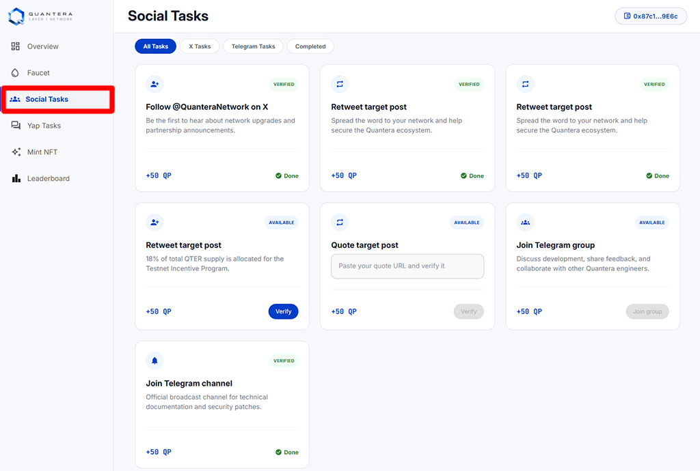
Task: Click the wallet icon beside 0x87c1...9E6c
Action: [x=627, y=16]
